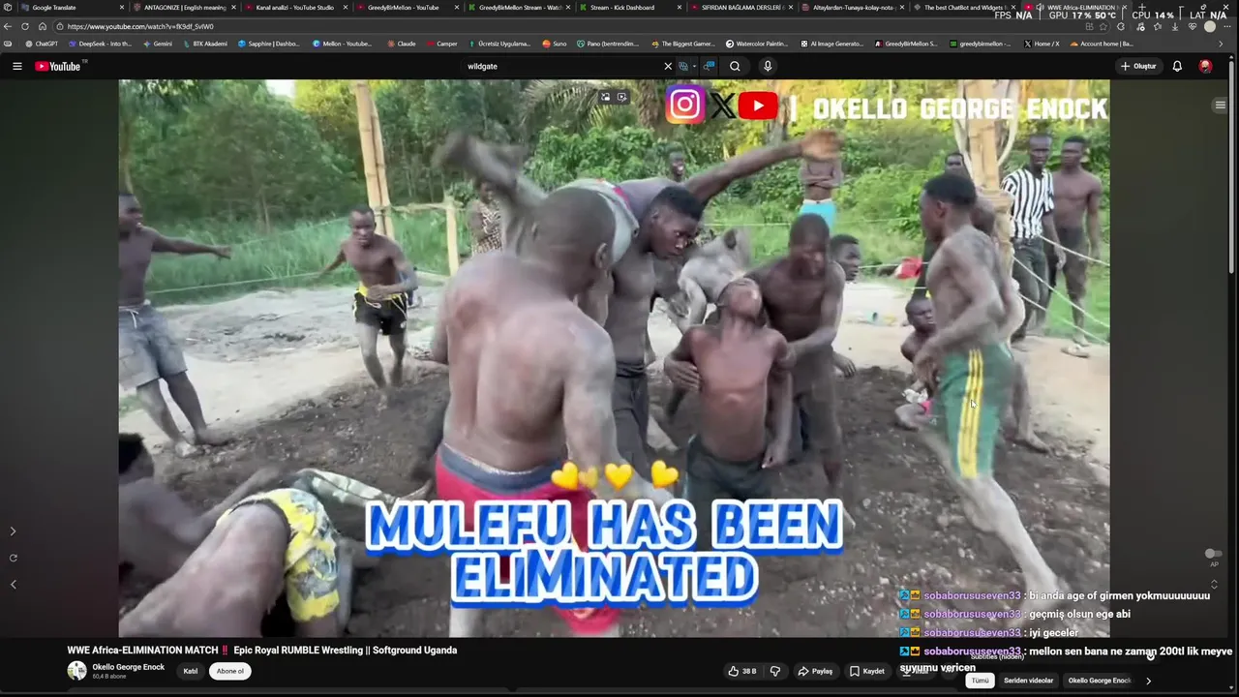This screenshot has width=1239, height=697.
Task: Close the Google Translate tab
Action: pos(122,7)
